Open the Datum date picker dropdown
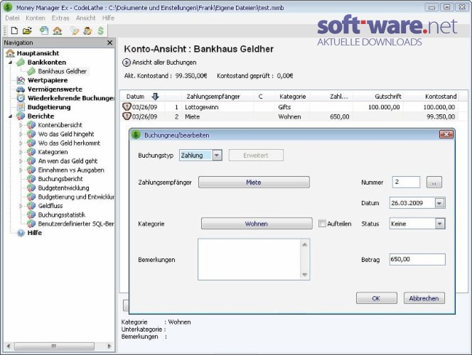This screenshot has width=472, height=355. pyautogui.click(x=439, y=203)
